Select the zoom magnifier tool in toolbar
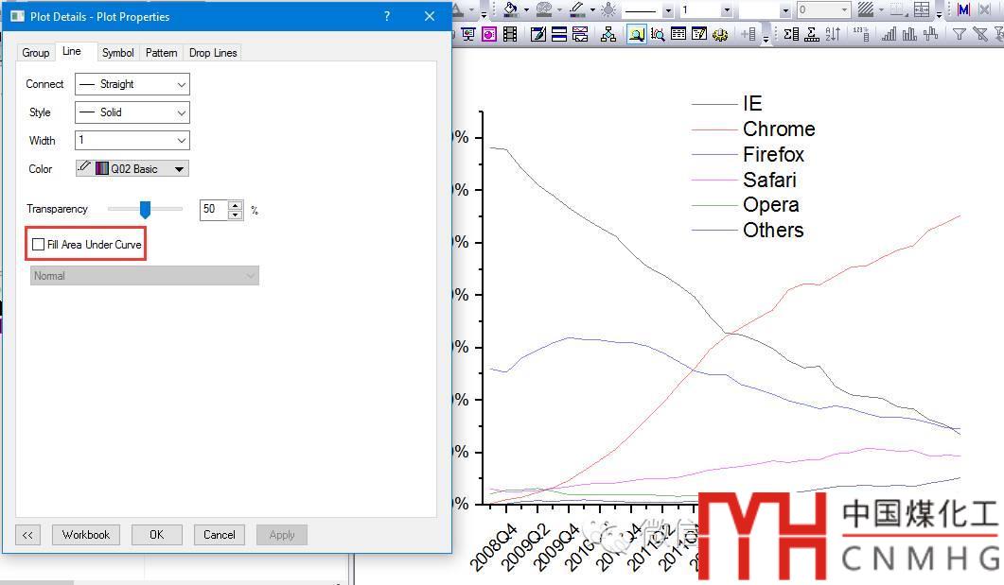Viewport: 1004px width, 585px height. 636,34
